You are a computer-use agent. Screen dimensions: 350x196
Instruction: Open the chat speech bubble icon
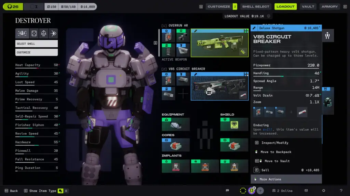227,191
